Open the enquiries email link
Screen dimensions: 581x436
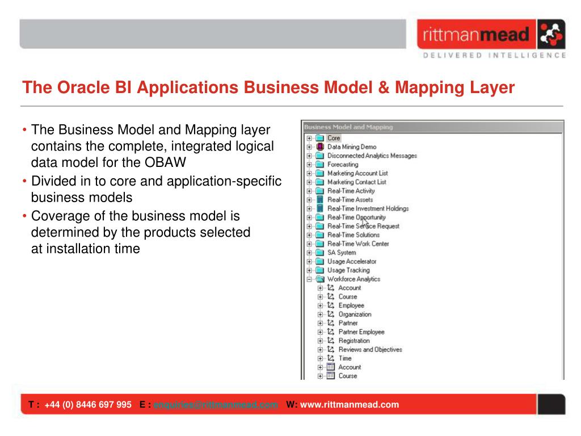(216, 405)
